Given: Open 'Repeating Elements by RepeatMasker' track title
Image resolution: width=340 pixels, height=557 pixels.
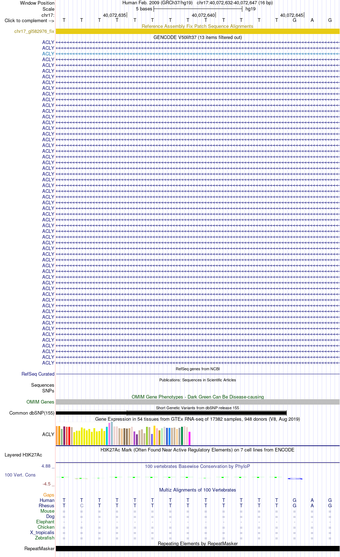Looking at the screenshot, I should click(198, 543).
